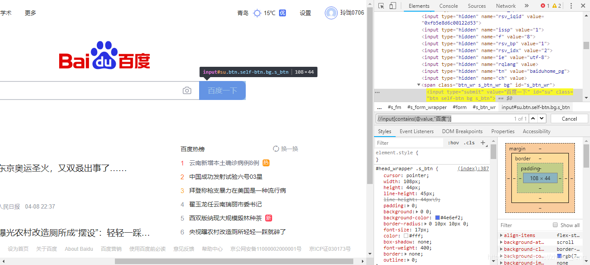This screenshot has height=265, width=590.
Task: Click the red error count badge in DevTools
Action: coord(543,6)
